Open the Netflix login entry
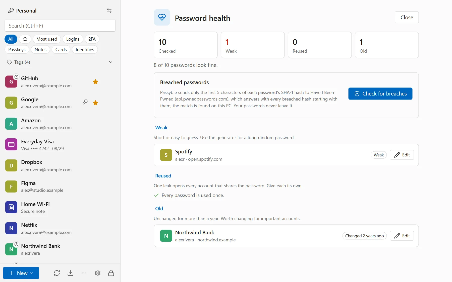The height and width of the screenshot is (282, 452). pos(60,228)
